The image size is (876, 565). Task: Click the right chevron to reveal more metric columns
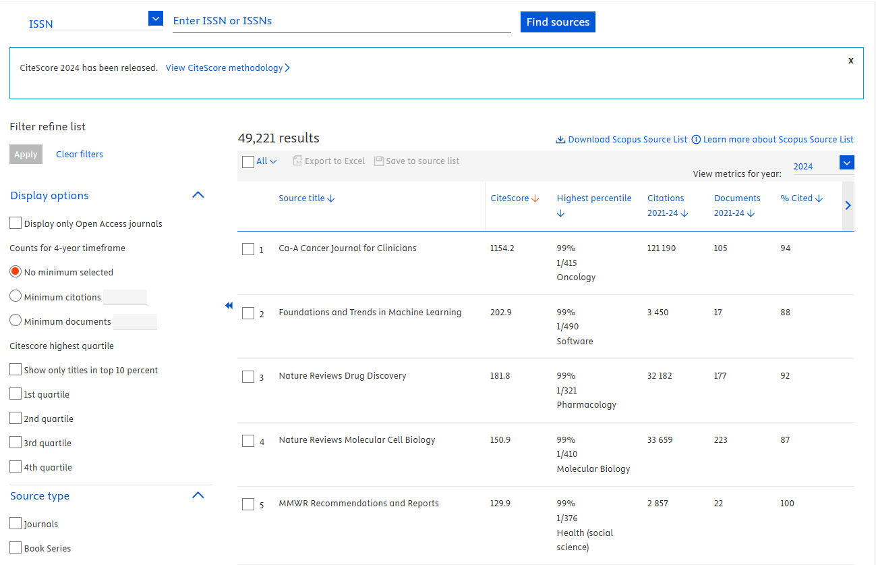[x=848, y=205]
